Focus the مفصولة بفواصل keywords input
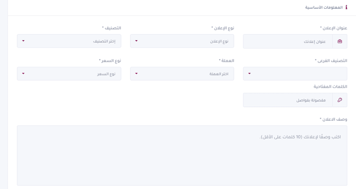 (288, 100)
